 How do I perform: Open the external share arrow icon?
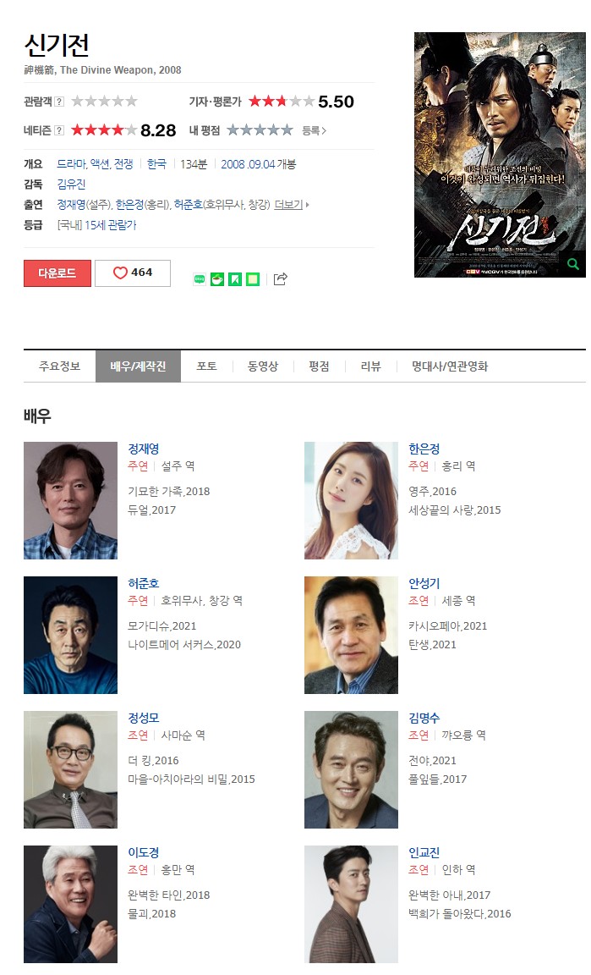pos(280,279)
